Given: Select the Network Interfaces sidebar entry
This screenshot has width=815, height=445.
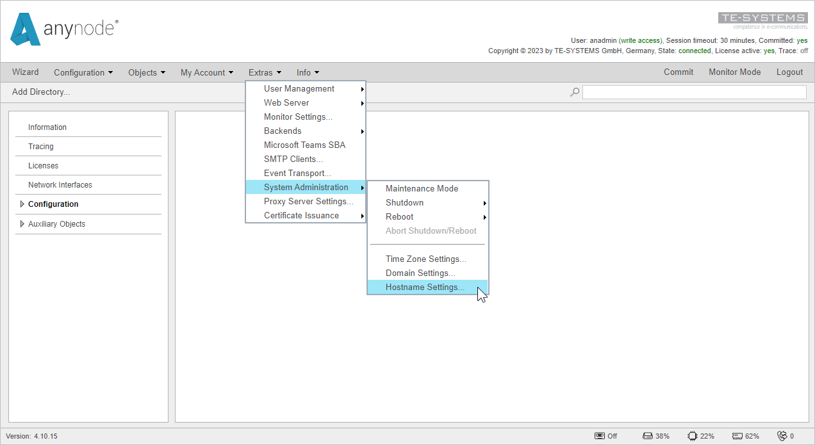Looking at the screenshot, I should pos(60,184).
